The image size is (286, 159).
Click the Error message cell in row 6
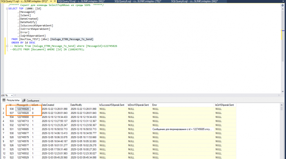pos(182,129)
